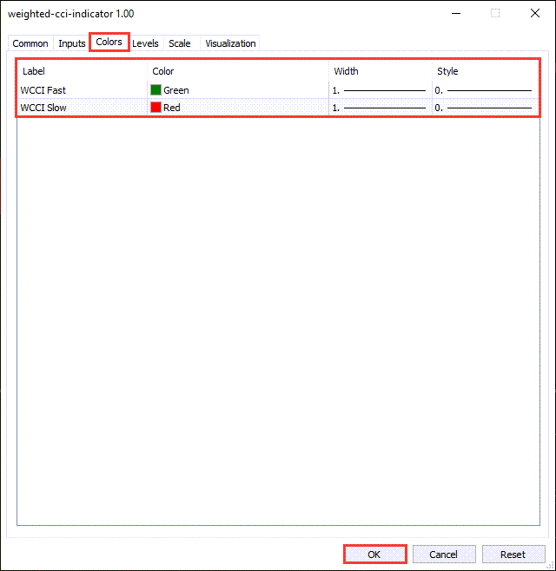Switch to the Common tab
This screenshot has width=556, height=571.
[30, 43]
